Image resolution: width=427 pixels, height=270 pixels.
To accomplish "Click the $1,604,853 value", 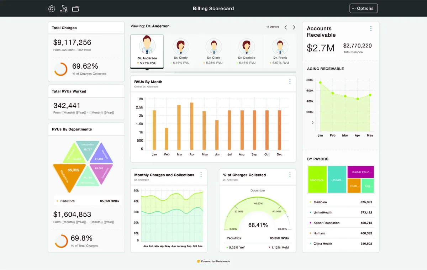I will pyautogui.click(x=72, y=215).
